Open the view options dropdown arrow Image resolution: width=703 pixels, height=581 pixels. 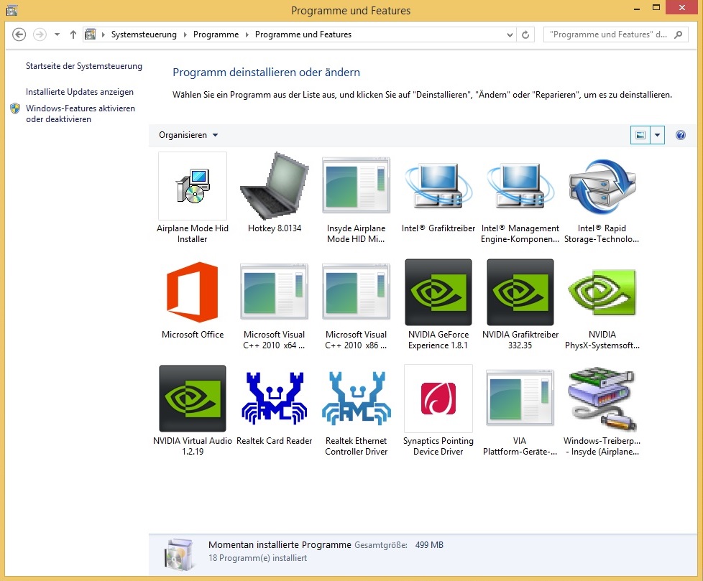click(657, 135)
